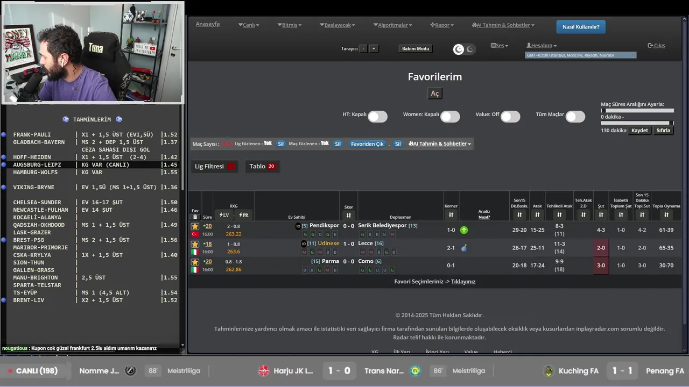The height and width of the screenshot is (387, 689).
Task: Sort by Topla Oynama column
Action: [666, 215]
